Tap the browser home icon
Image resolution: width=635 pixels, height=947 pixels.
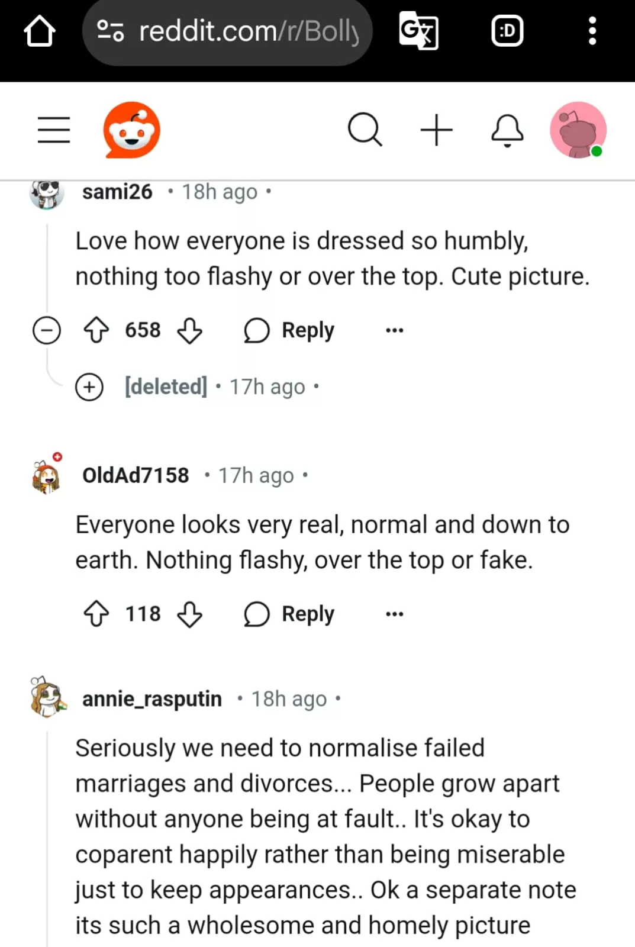coord(40,31)
